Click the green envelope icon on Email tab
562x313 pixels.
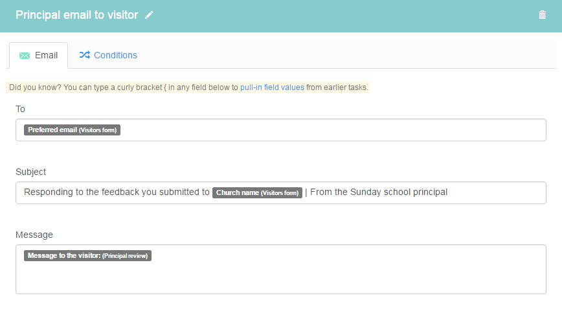click(x=25, y=56)
